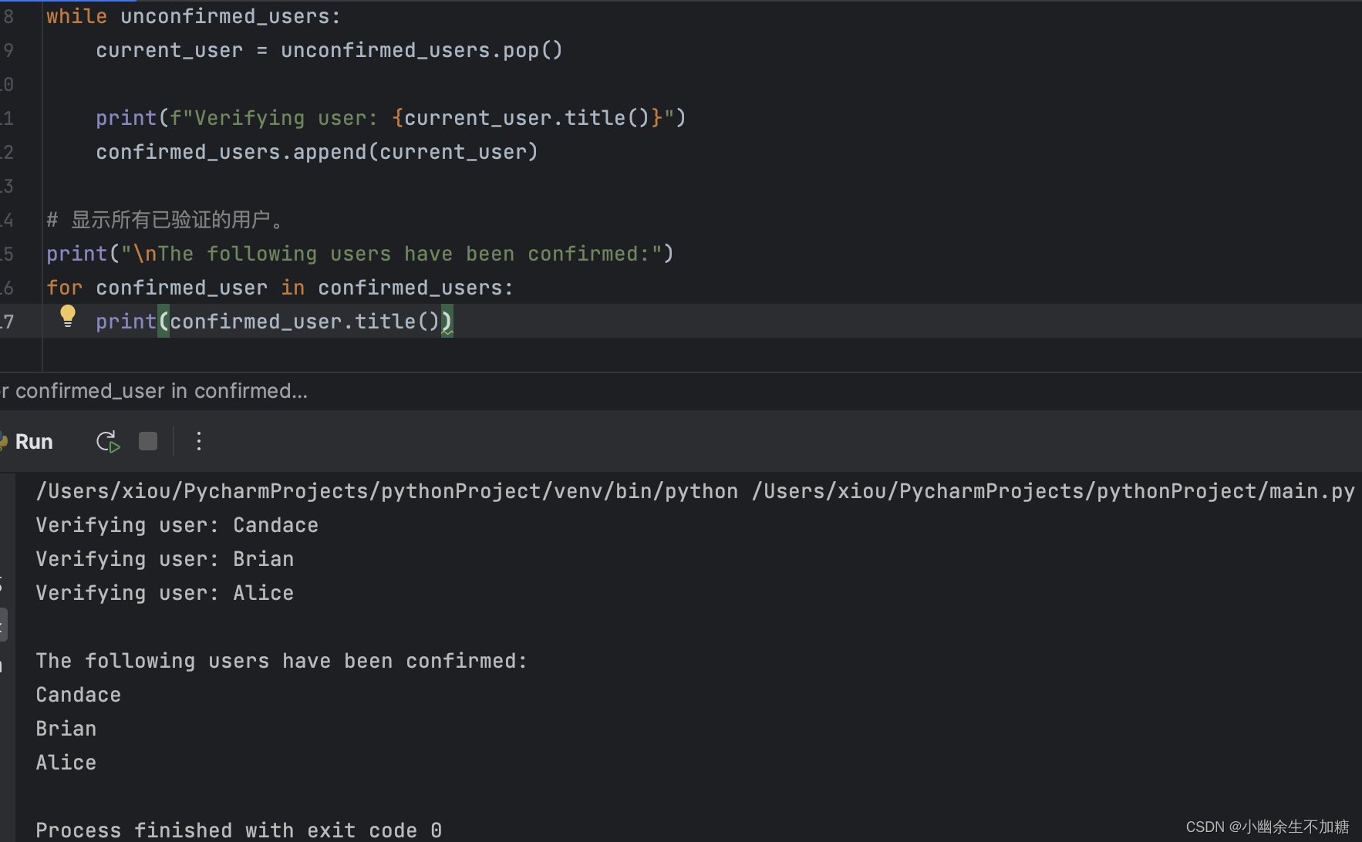Viewport: 1362px width, 842px height.
Task: Click the 'for confirmed_user in confirmed_users:' line
Action: (280, 288)
